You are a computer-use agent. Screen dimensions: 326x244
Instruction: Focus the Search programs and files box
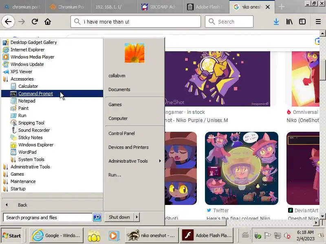48,218
